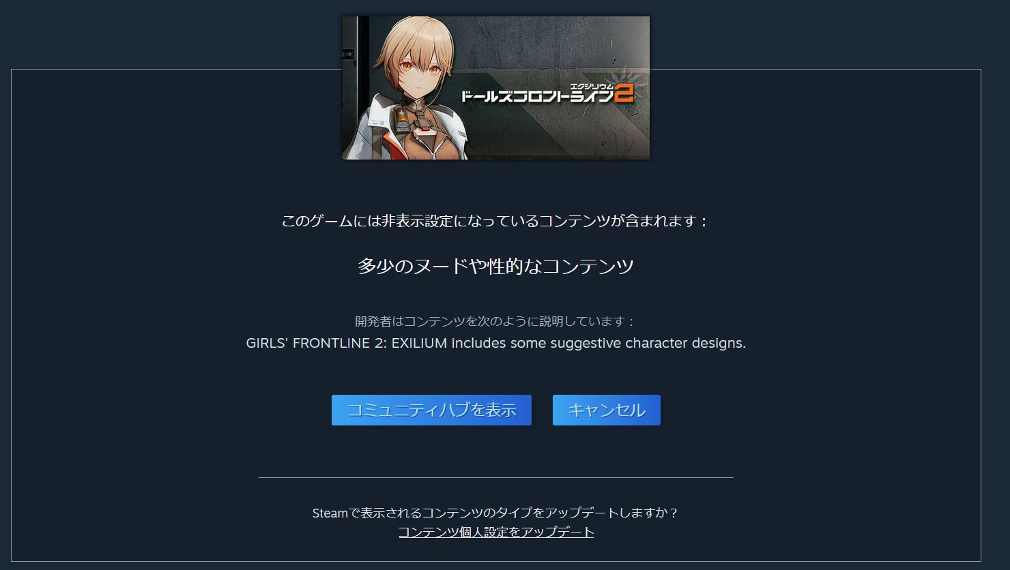
Task: Click the orange number 2 in the logo
Action: pyautogui.click(x=623, y=93)
